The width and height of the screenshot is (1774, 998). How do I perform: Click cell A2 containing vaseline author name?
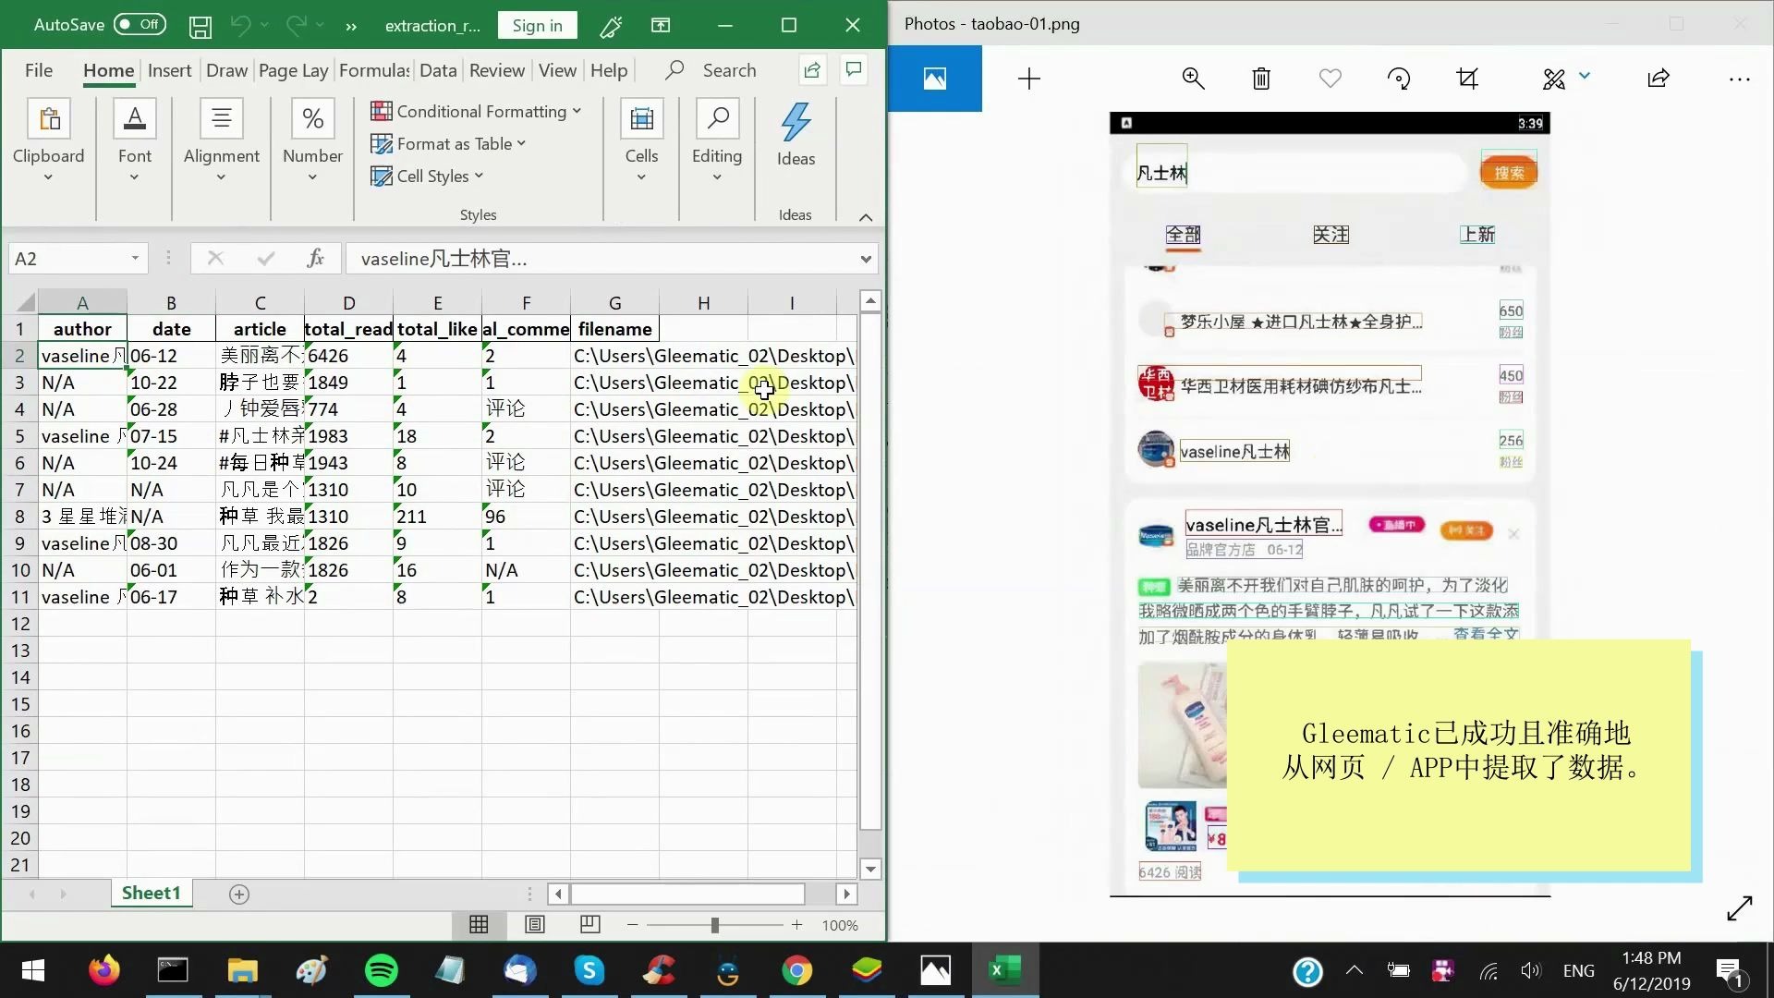click(x=81, y=356)
